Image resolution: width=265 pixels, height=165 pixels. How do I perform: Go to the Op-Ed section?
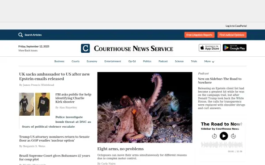132,61
